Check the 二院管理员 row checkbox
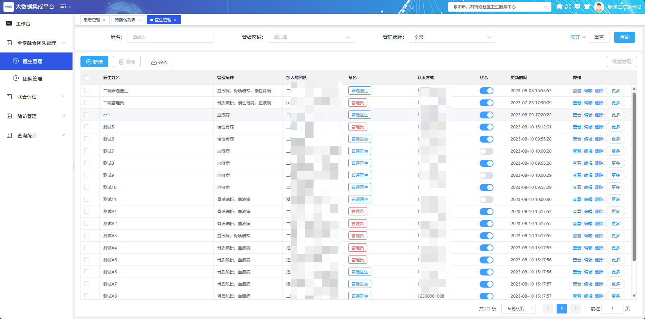Viewport: 645px width, 319px height. pyautogui.click(x=87, y=103)
